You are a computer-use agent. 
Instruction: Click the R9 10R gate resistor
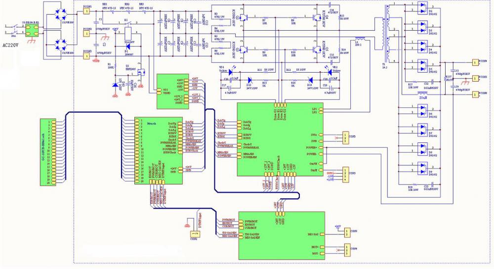coord(293,17)
